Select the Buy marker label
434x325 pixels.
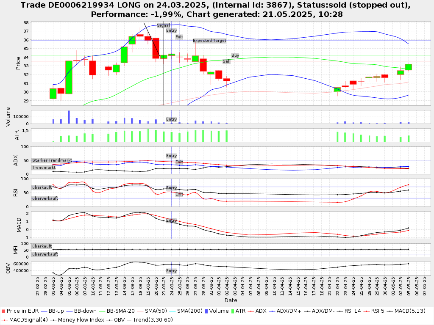[x=235, y=55]
